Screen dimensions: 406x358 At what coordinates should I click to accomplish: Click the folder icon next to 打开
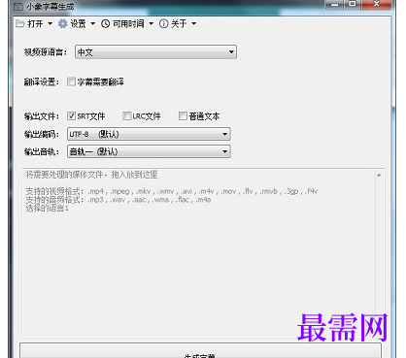tap(19, 23)
